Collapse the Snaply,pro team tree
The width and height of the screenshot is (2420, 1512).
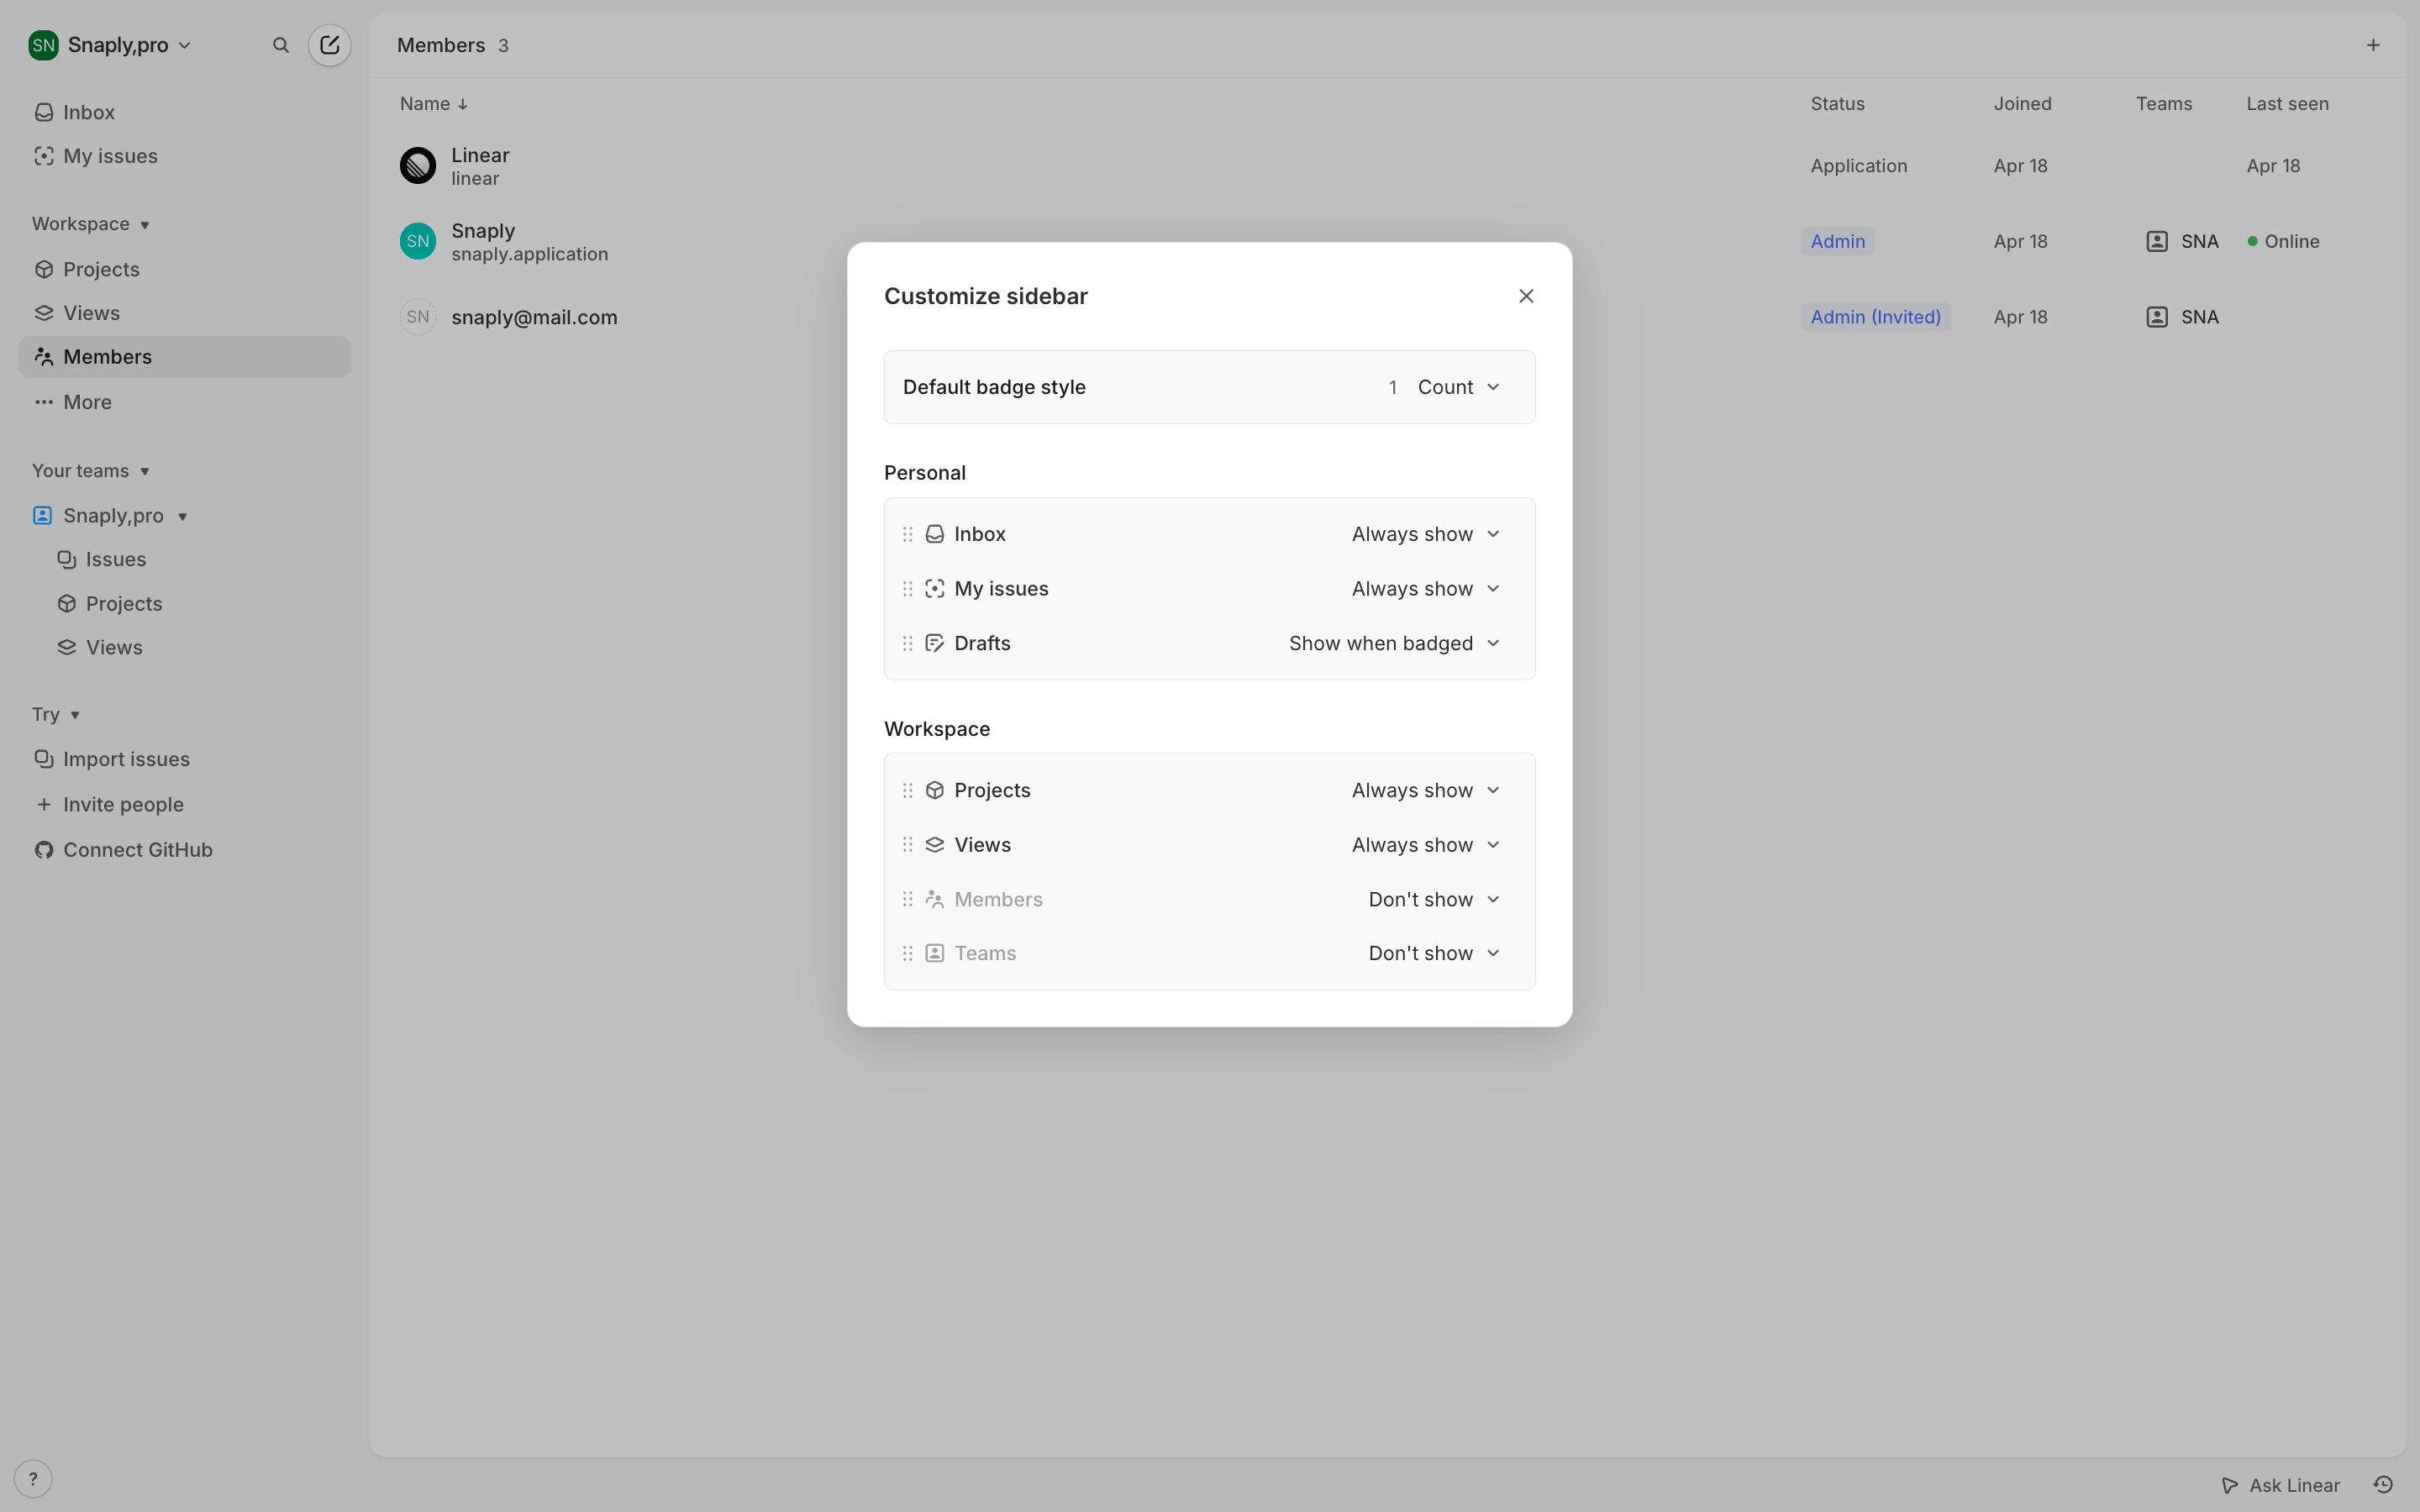183,517
